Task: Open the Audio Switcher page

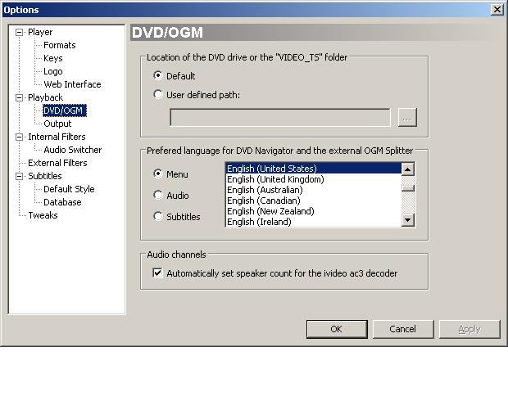Action: pyautogui.click(x=73, y=150)
